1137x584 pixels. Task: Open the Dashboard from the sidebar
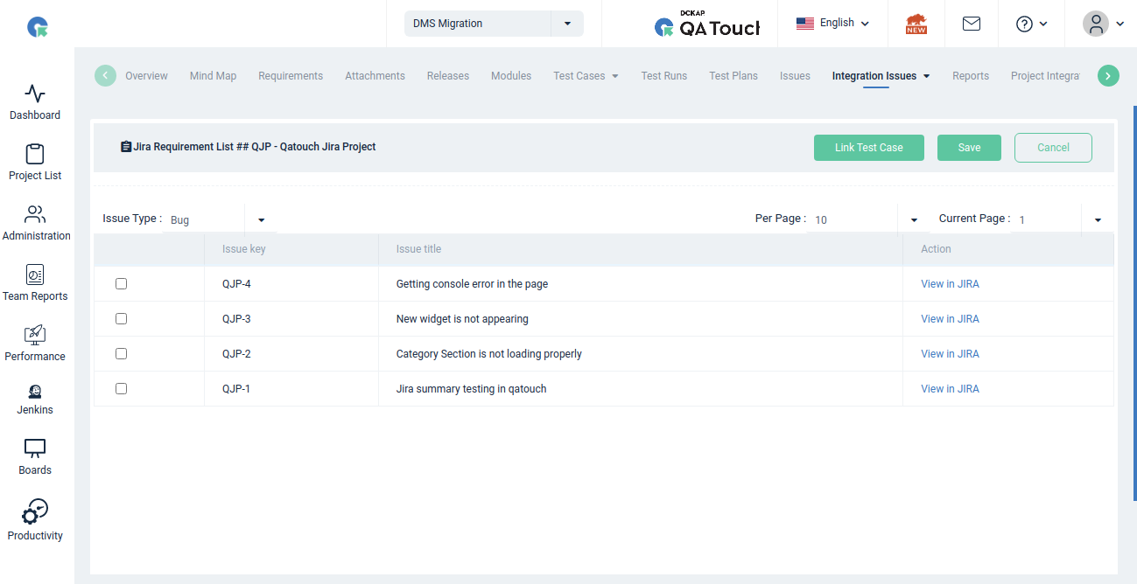click(35, 101)
